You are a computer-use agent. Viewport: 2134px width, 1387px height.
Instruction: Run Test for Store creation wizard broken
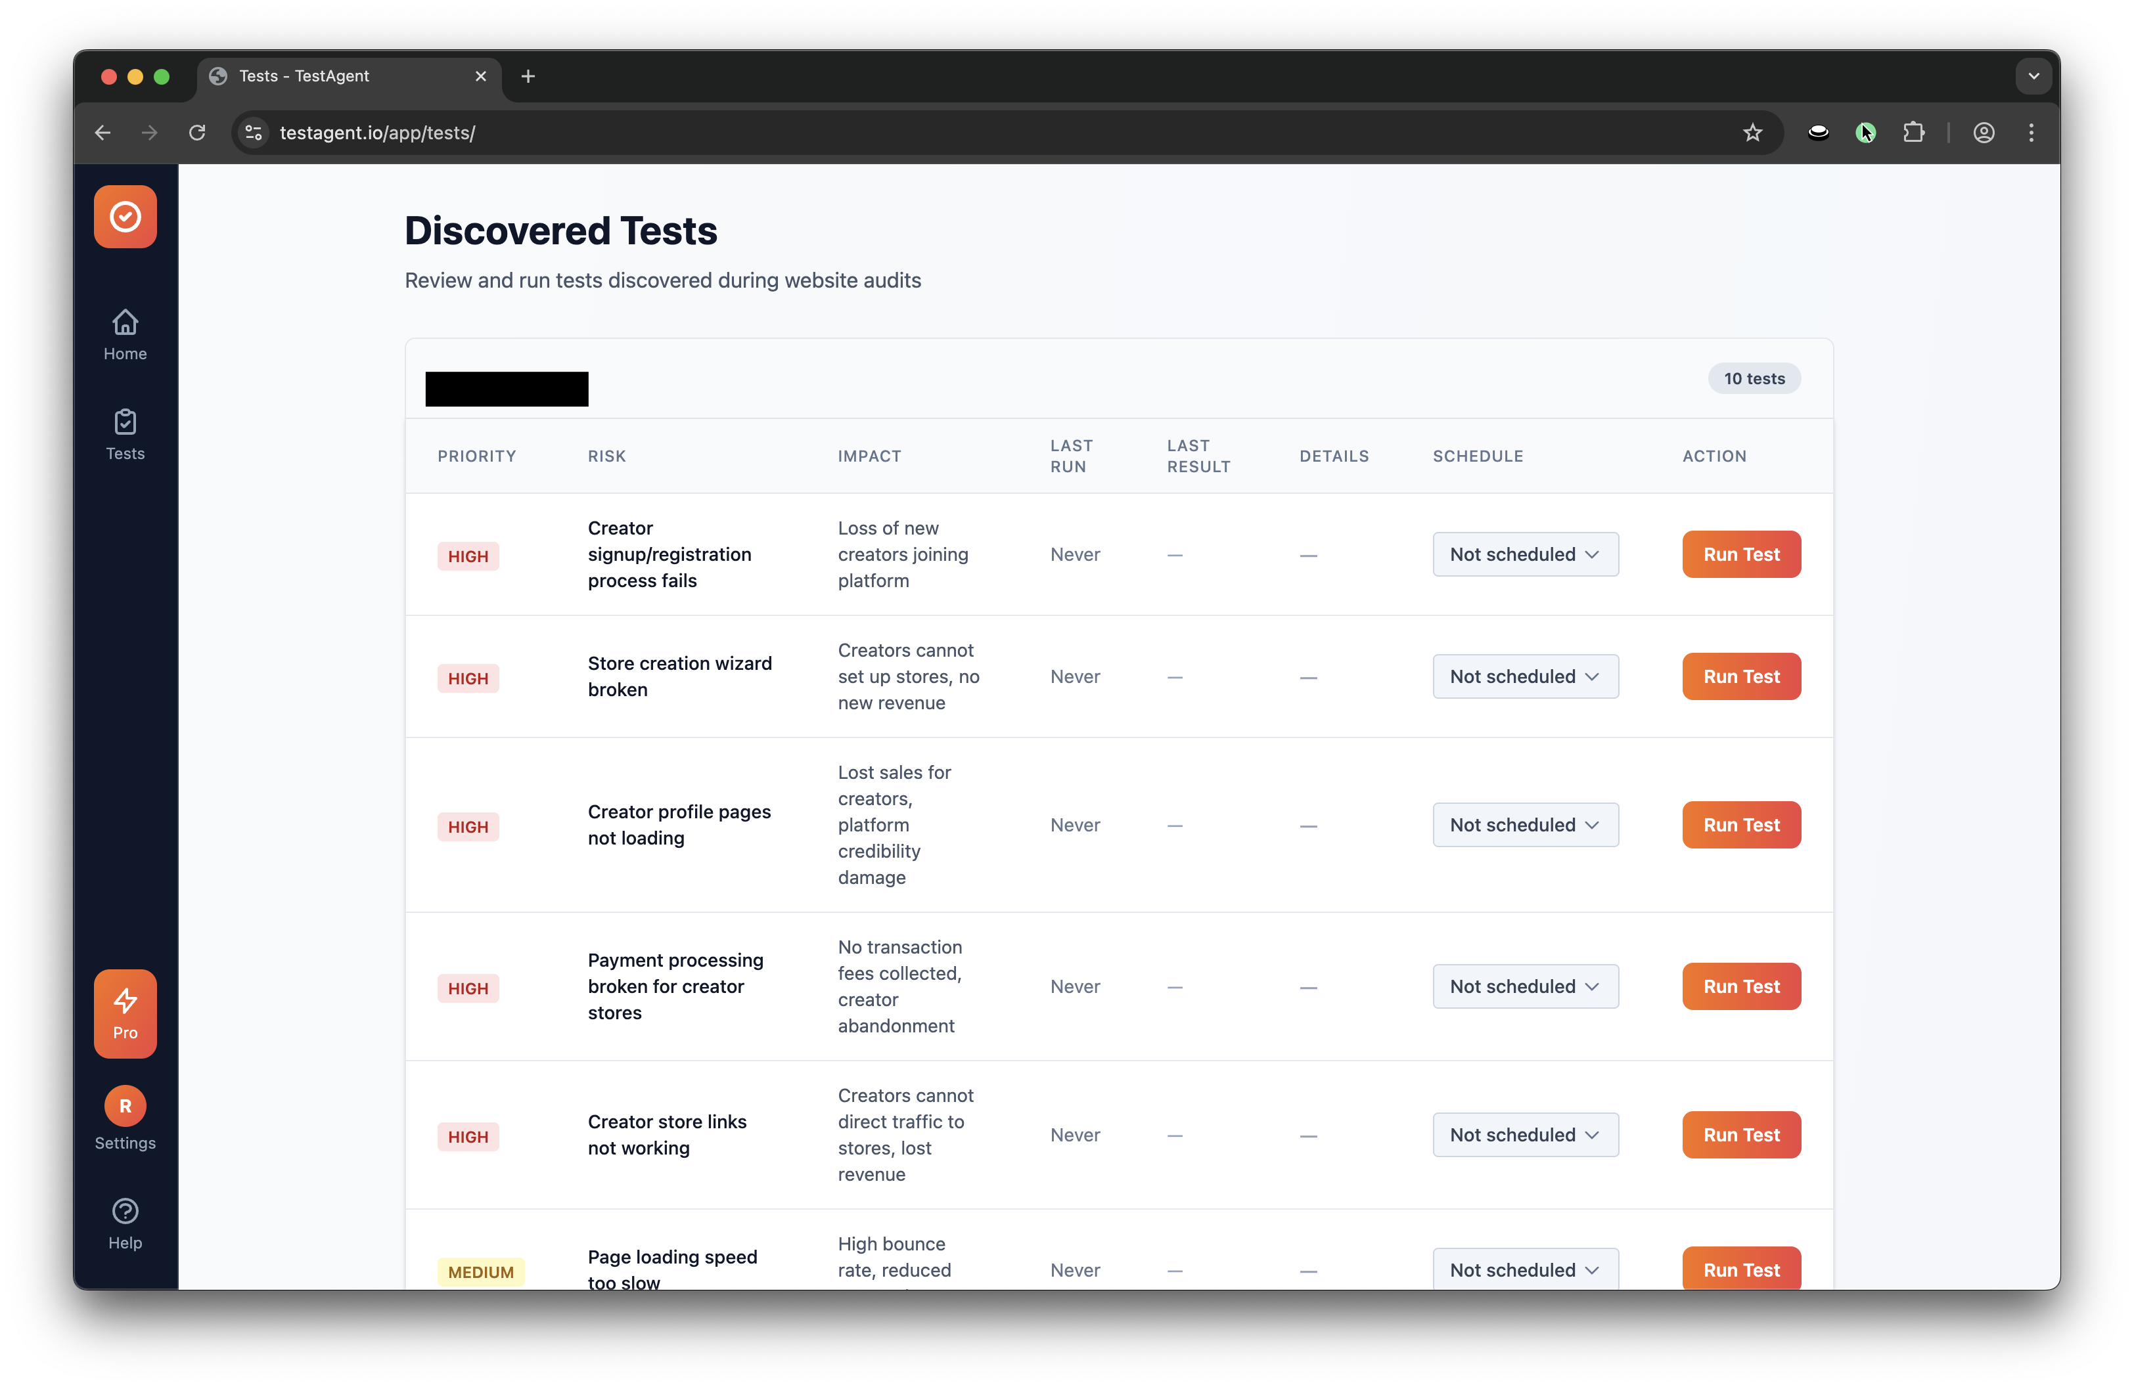(1740, 676)
